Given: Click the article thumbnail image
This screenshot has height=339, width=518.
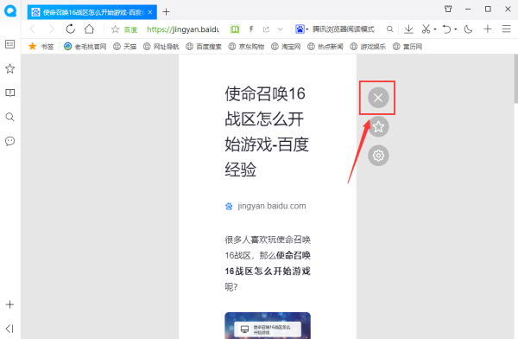Looking at the screenshot, I should (268, 325).
